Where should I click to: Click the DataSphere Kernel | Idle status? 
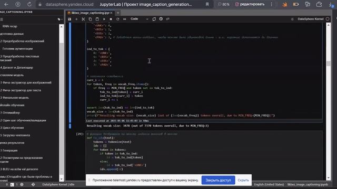click(58, 184)
